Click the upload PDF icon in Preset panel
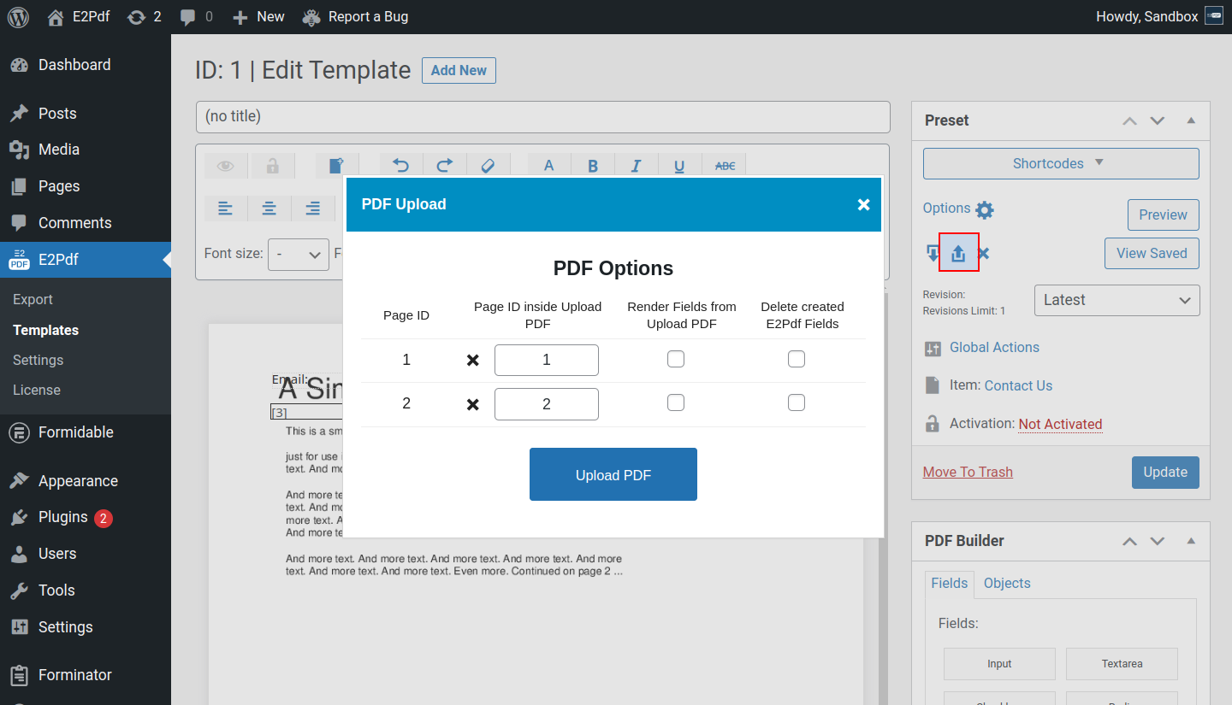Viewport: 1232px width, 705px height. tap(958, 253)
